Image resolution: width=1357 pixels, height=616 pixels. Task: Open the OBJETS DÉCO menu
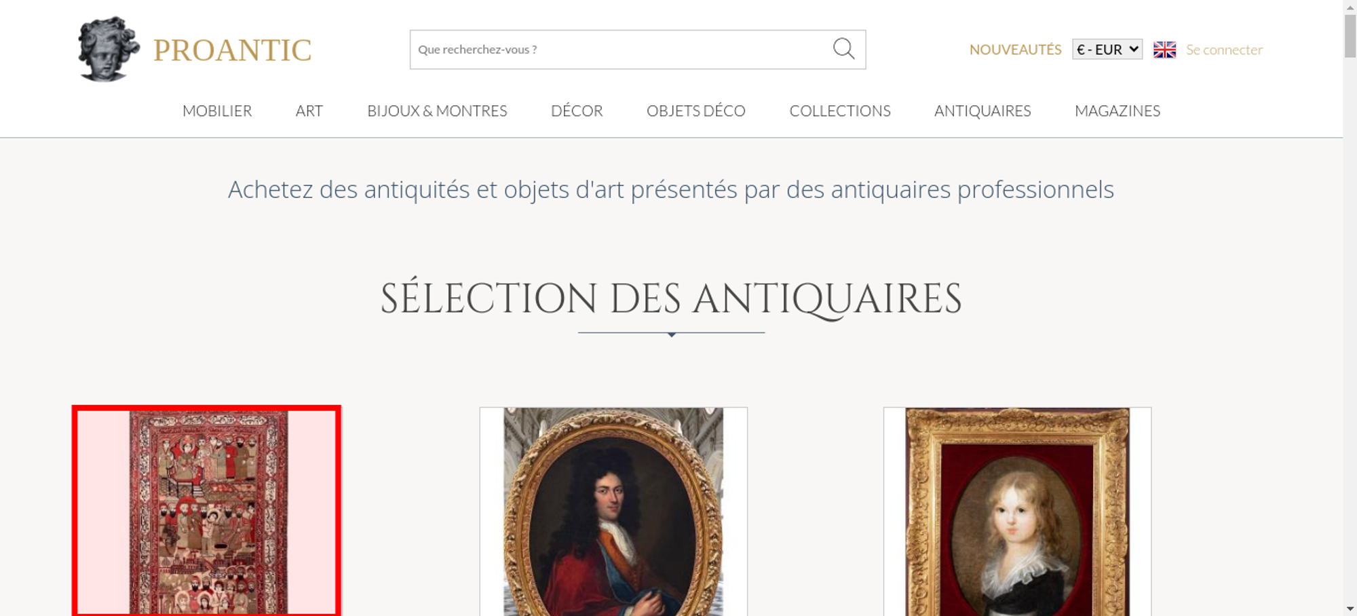pyautogui.click(x=696, y=111)
